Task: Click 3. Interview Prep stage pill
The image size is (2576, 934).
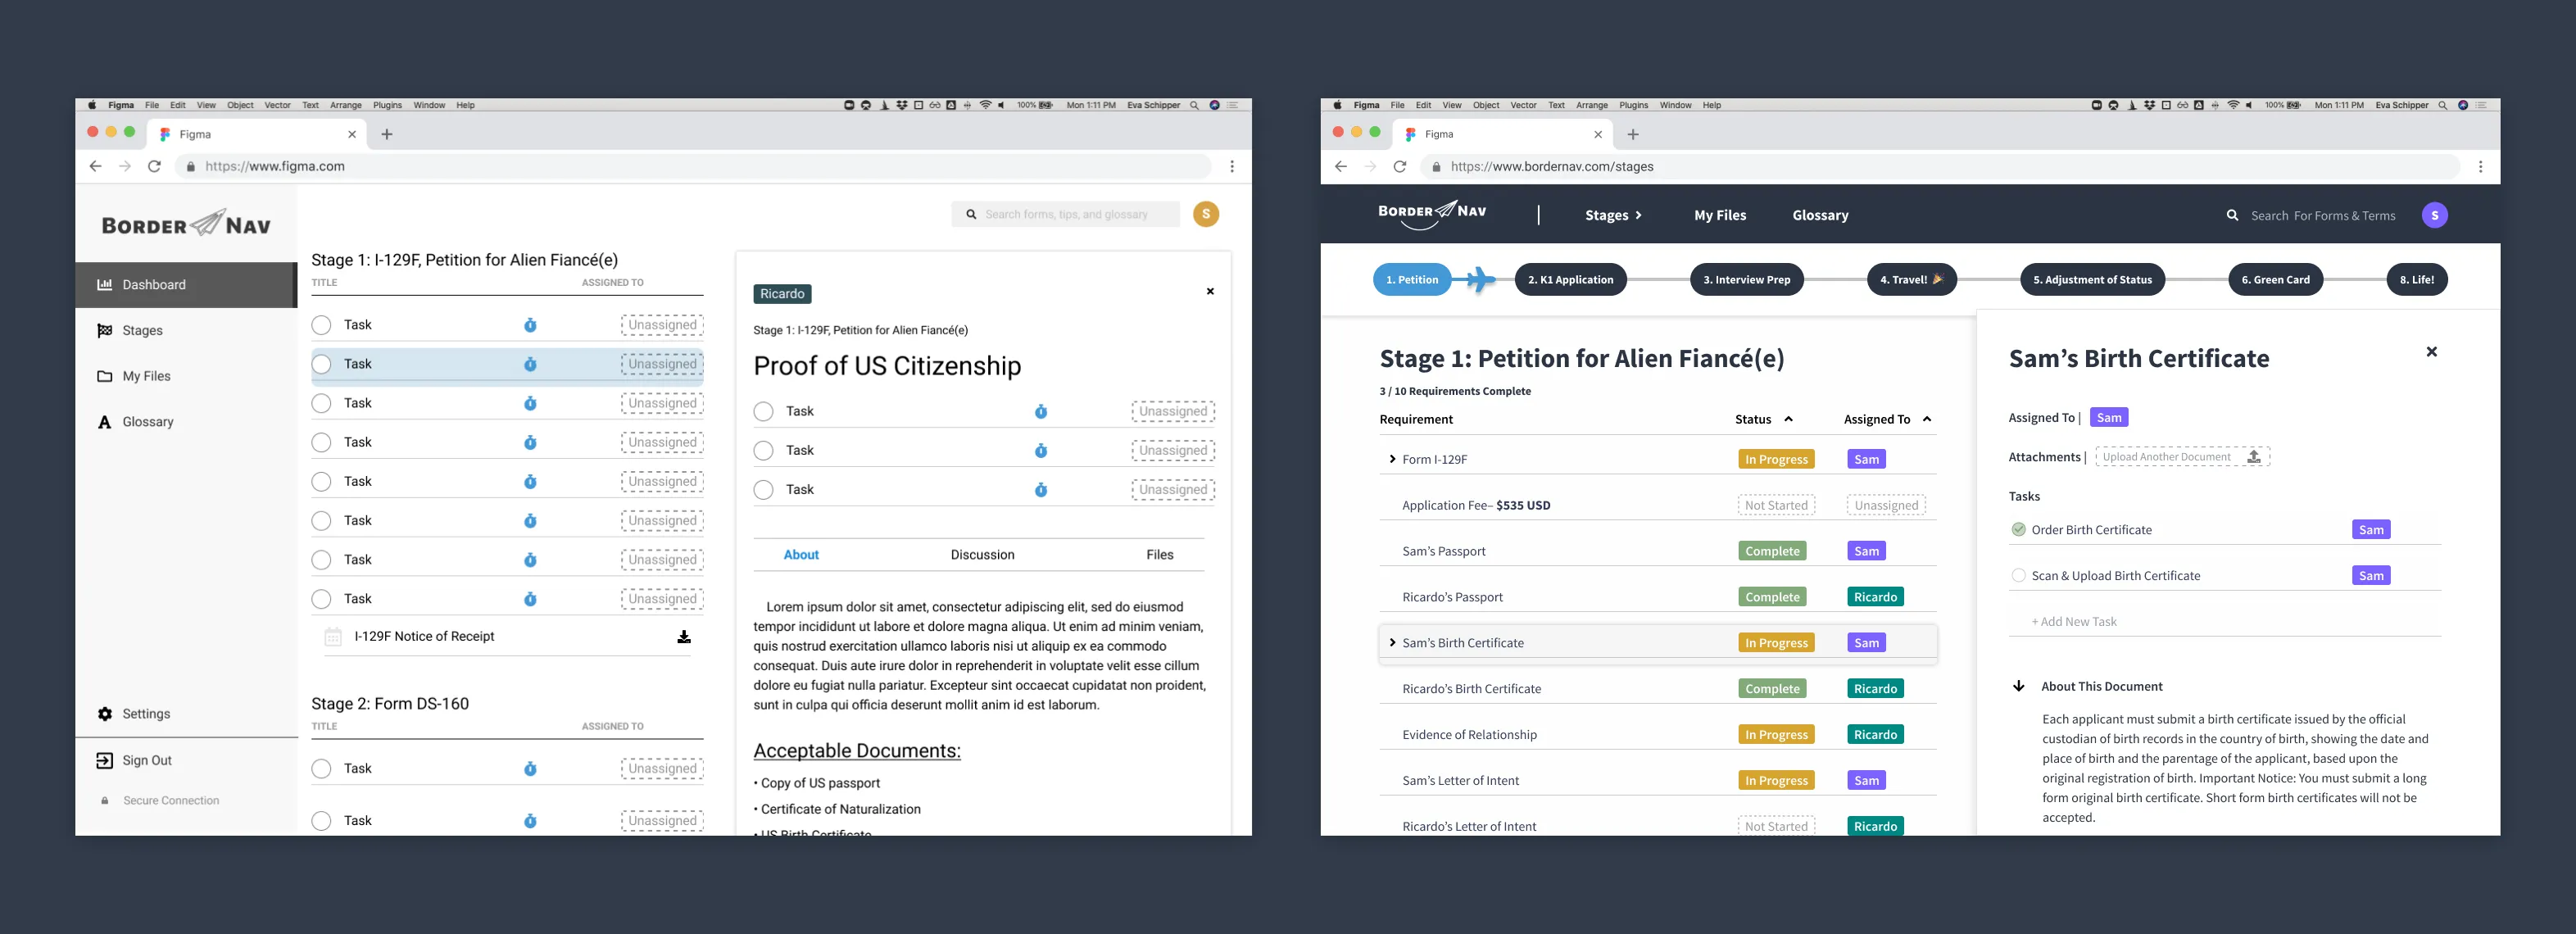Action: click(x=1746, y=280)
